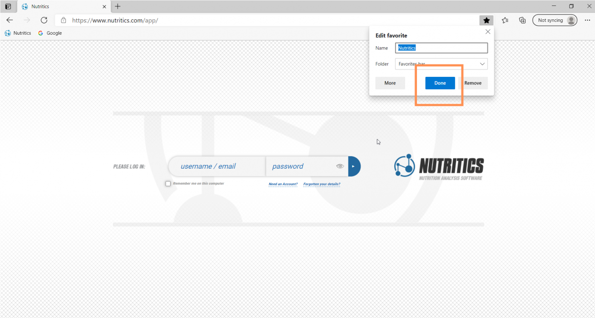Open tab actions menu icon
595x318 pixels.
pyautogui.click(x=8, y=6)
